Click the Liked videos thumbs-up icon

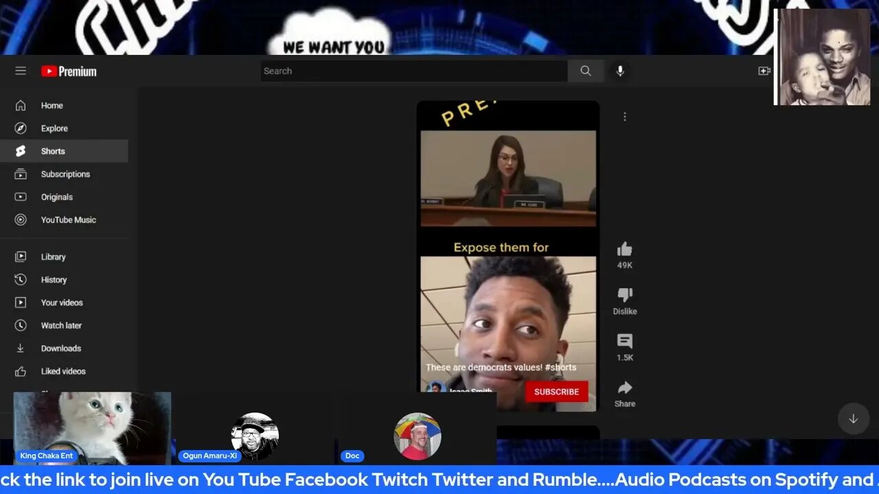pyautogui.click(x=21, y=371)
